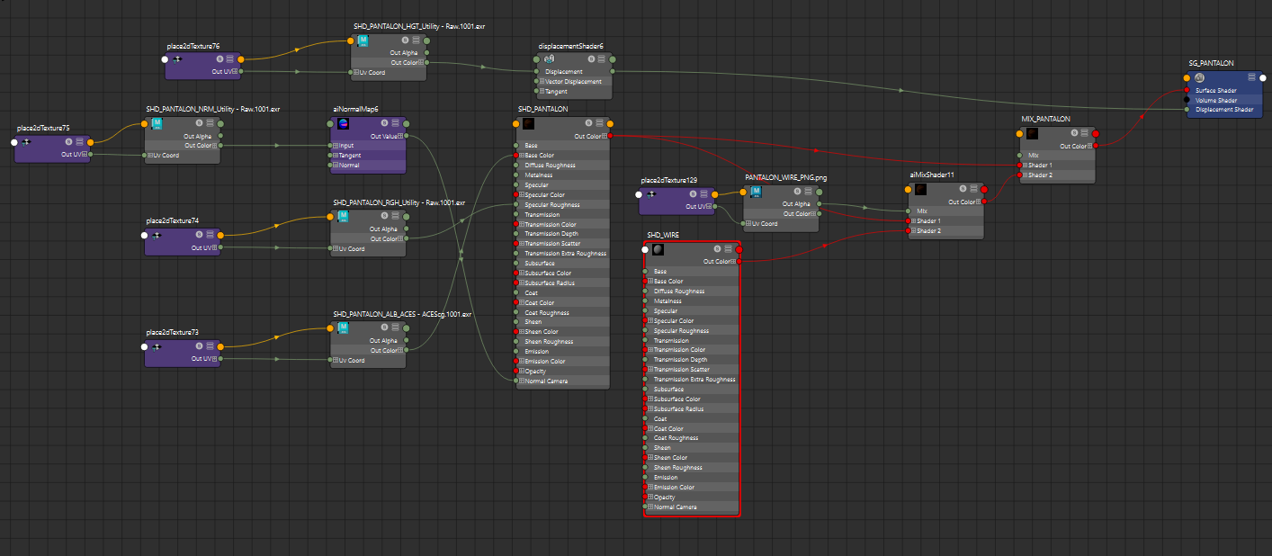
Task: Toggle solo on aiNormalMap6 node
Action: pos(383,123)
